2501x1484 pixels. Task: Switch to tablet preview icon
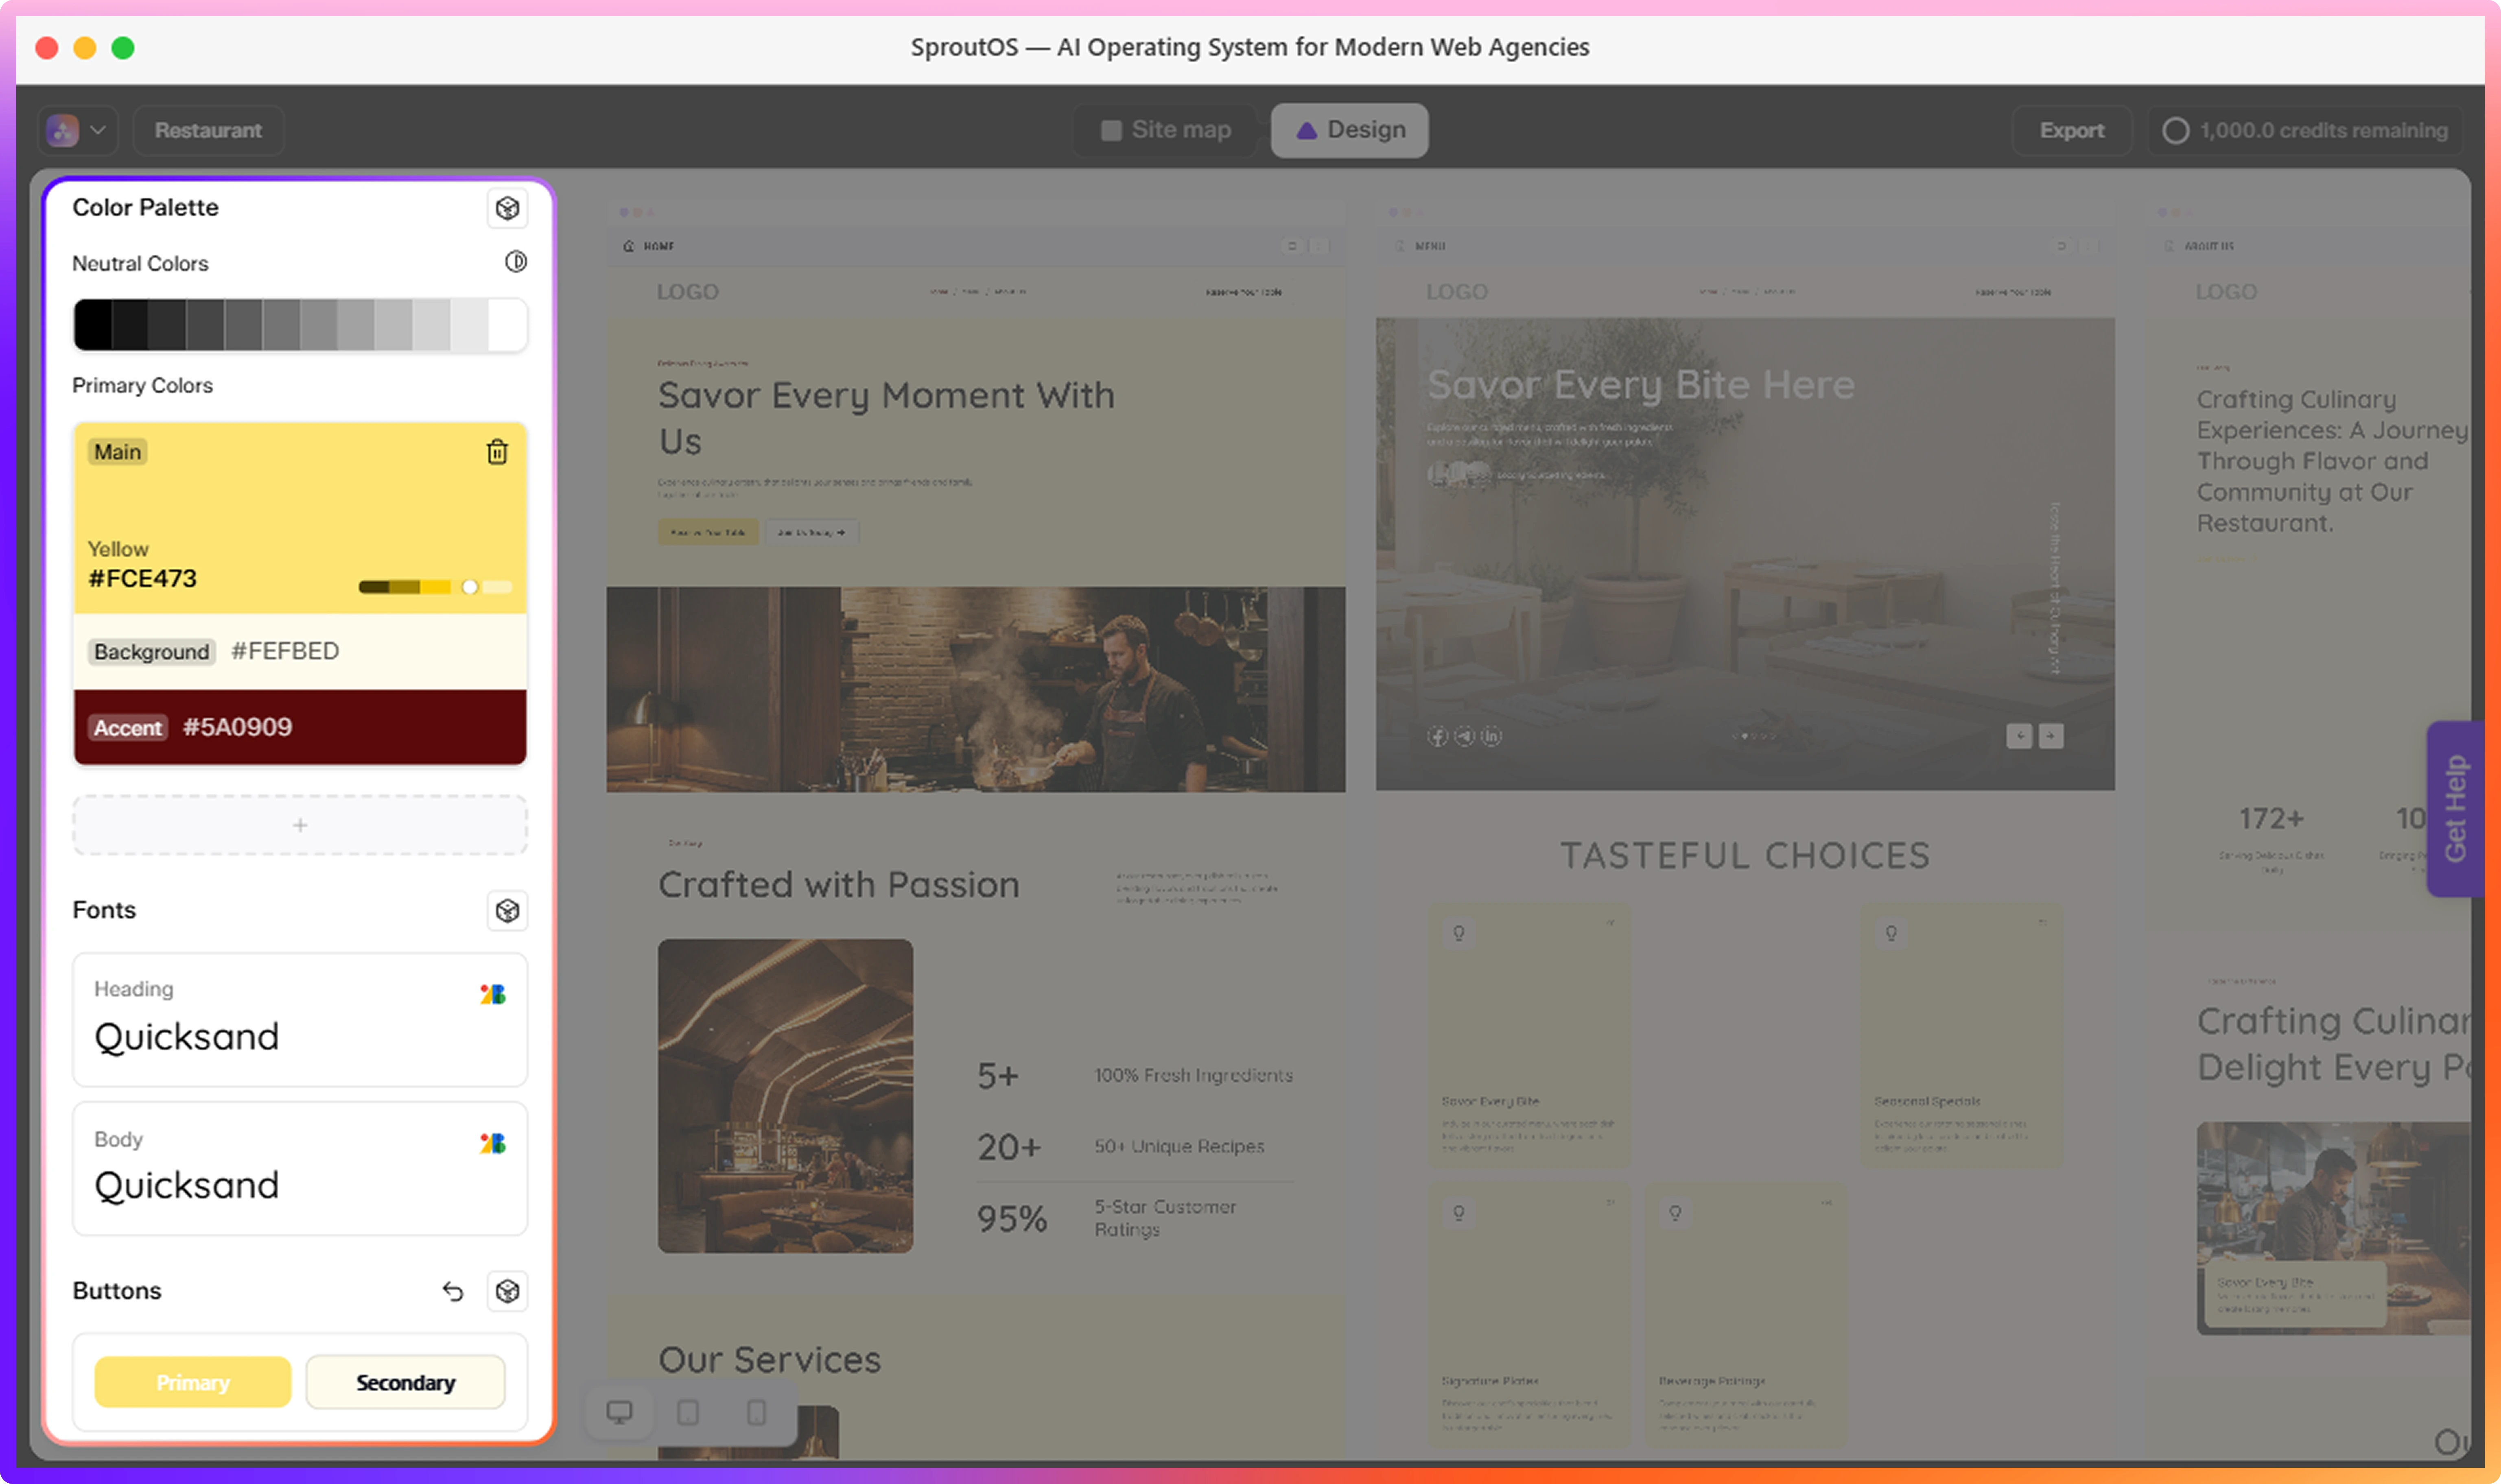point(688,1412)
